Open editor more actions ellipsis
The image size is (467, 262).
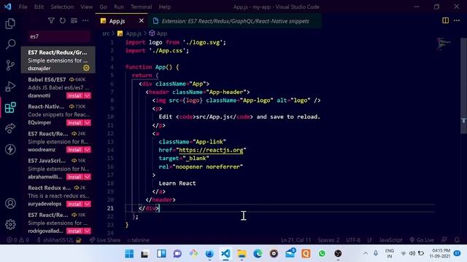coord(457,20)
